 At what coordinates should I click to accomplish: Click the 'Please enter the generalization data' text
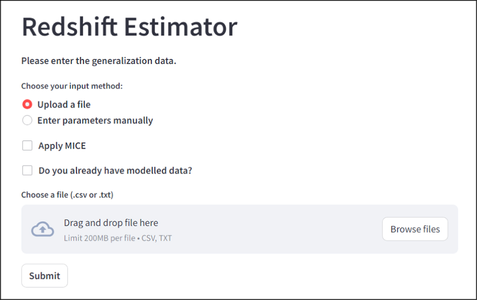click(x=99, y=61)
